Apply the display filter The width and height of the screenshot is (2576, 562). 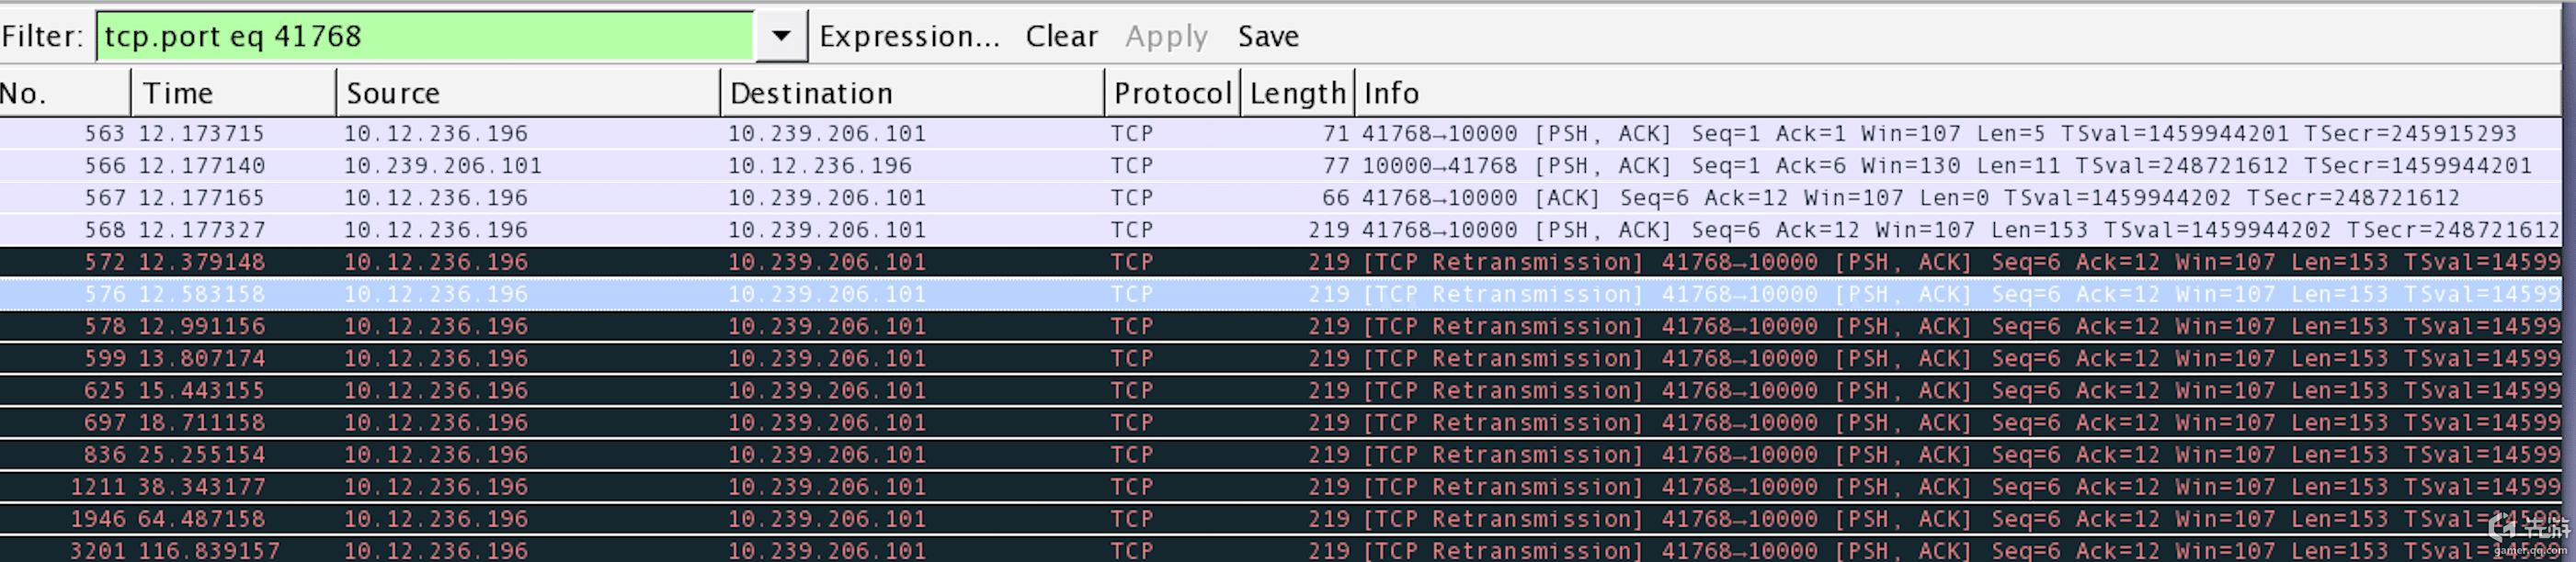click(x=1166, y=36)
